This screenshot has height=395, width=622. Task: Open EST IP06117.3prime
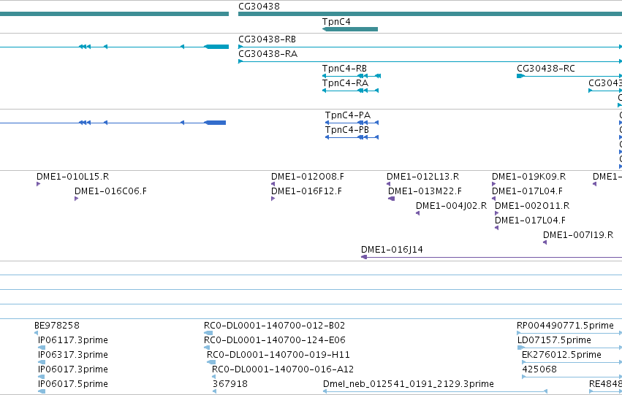pos(72,340)
